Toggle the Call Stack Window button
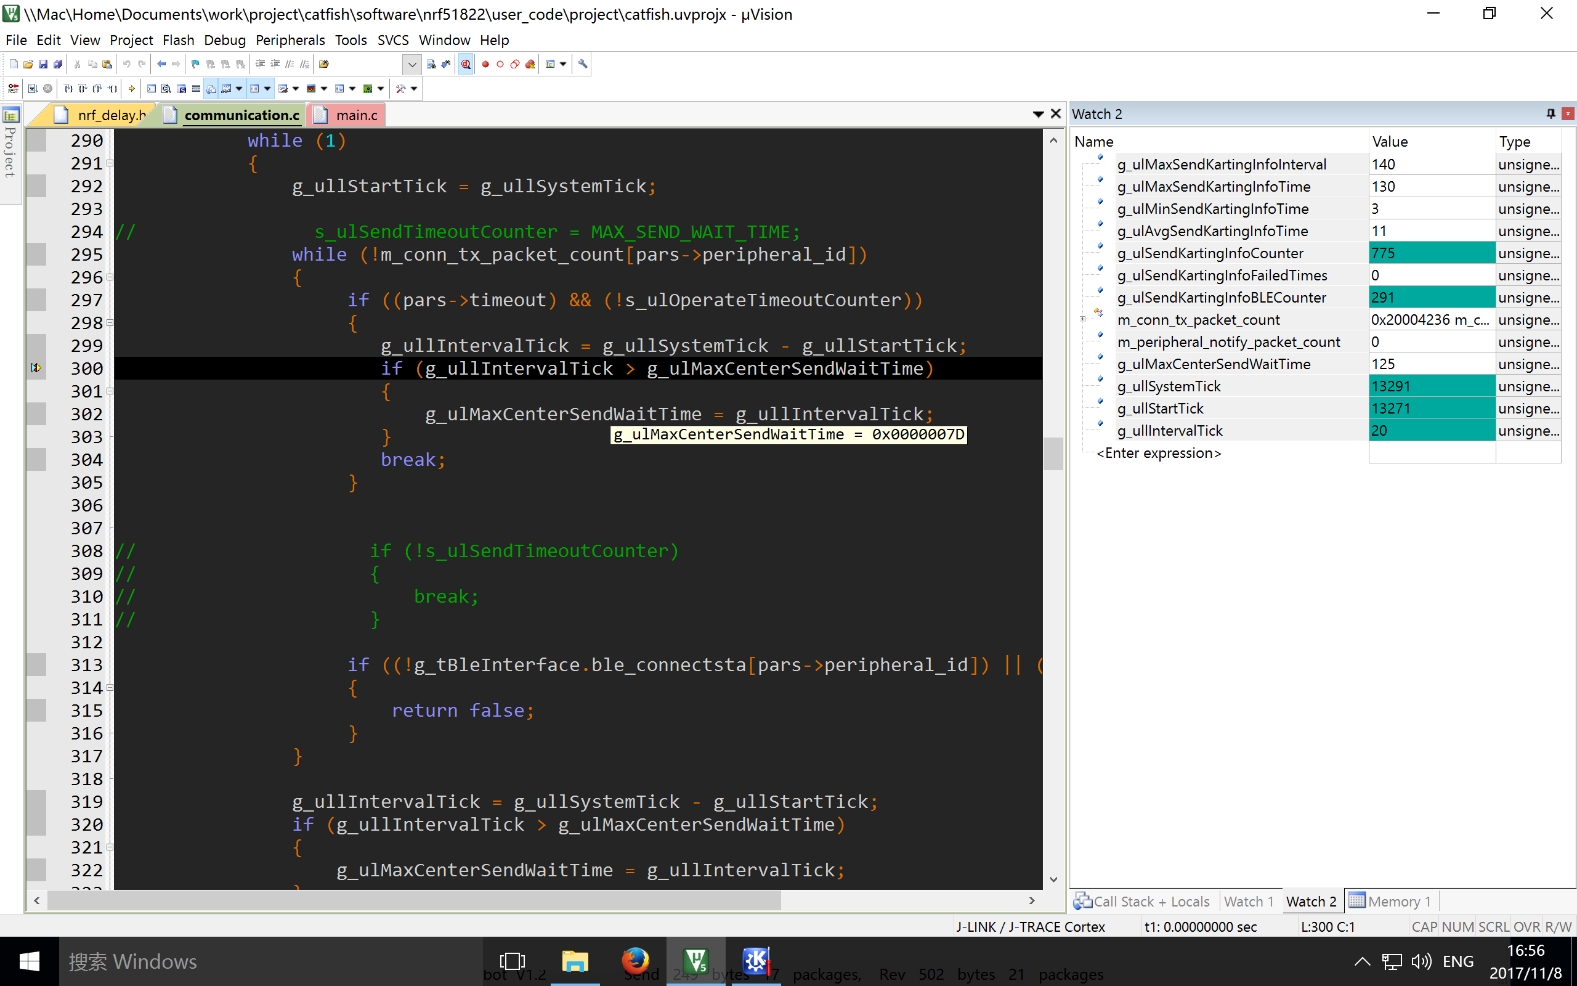This screenshot has height=986, width=1577. pyautogui.click(x=211, y=89)
